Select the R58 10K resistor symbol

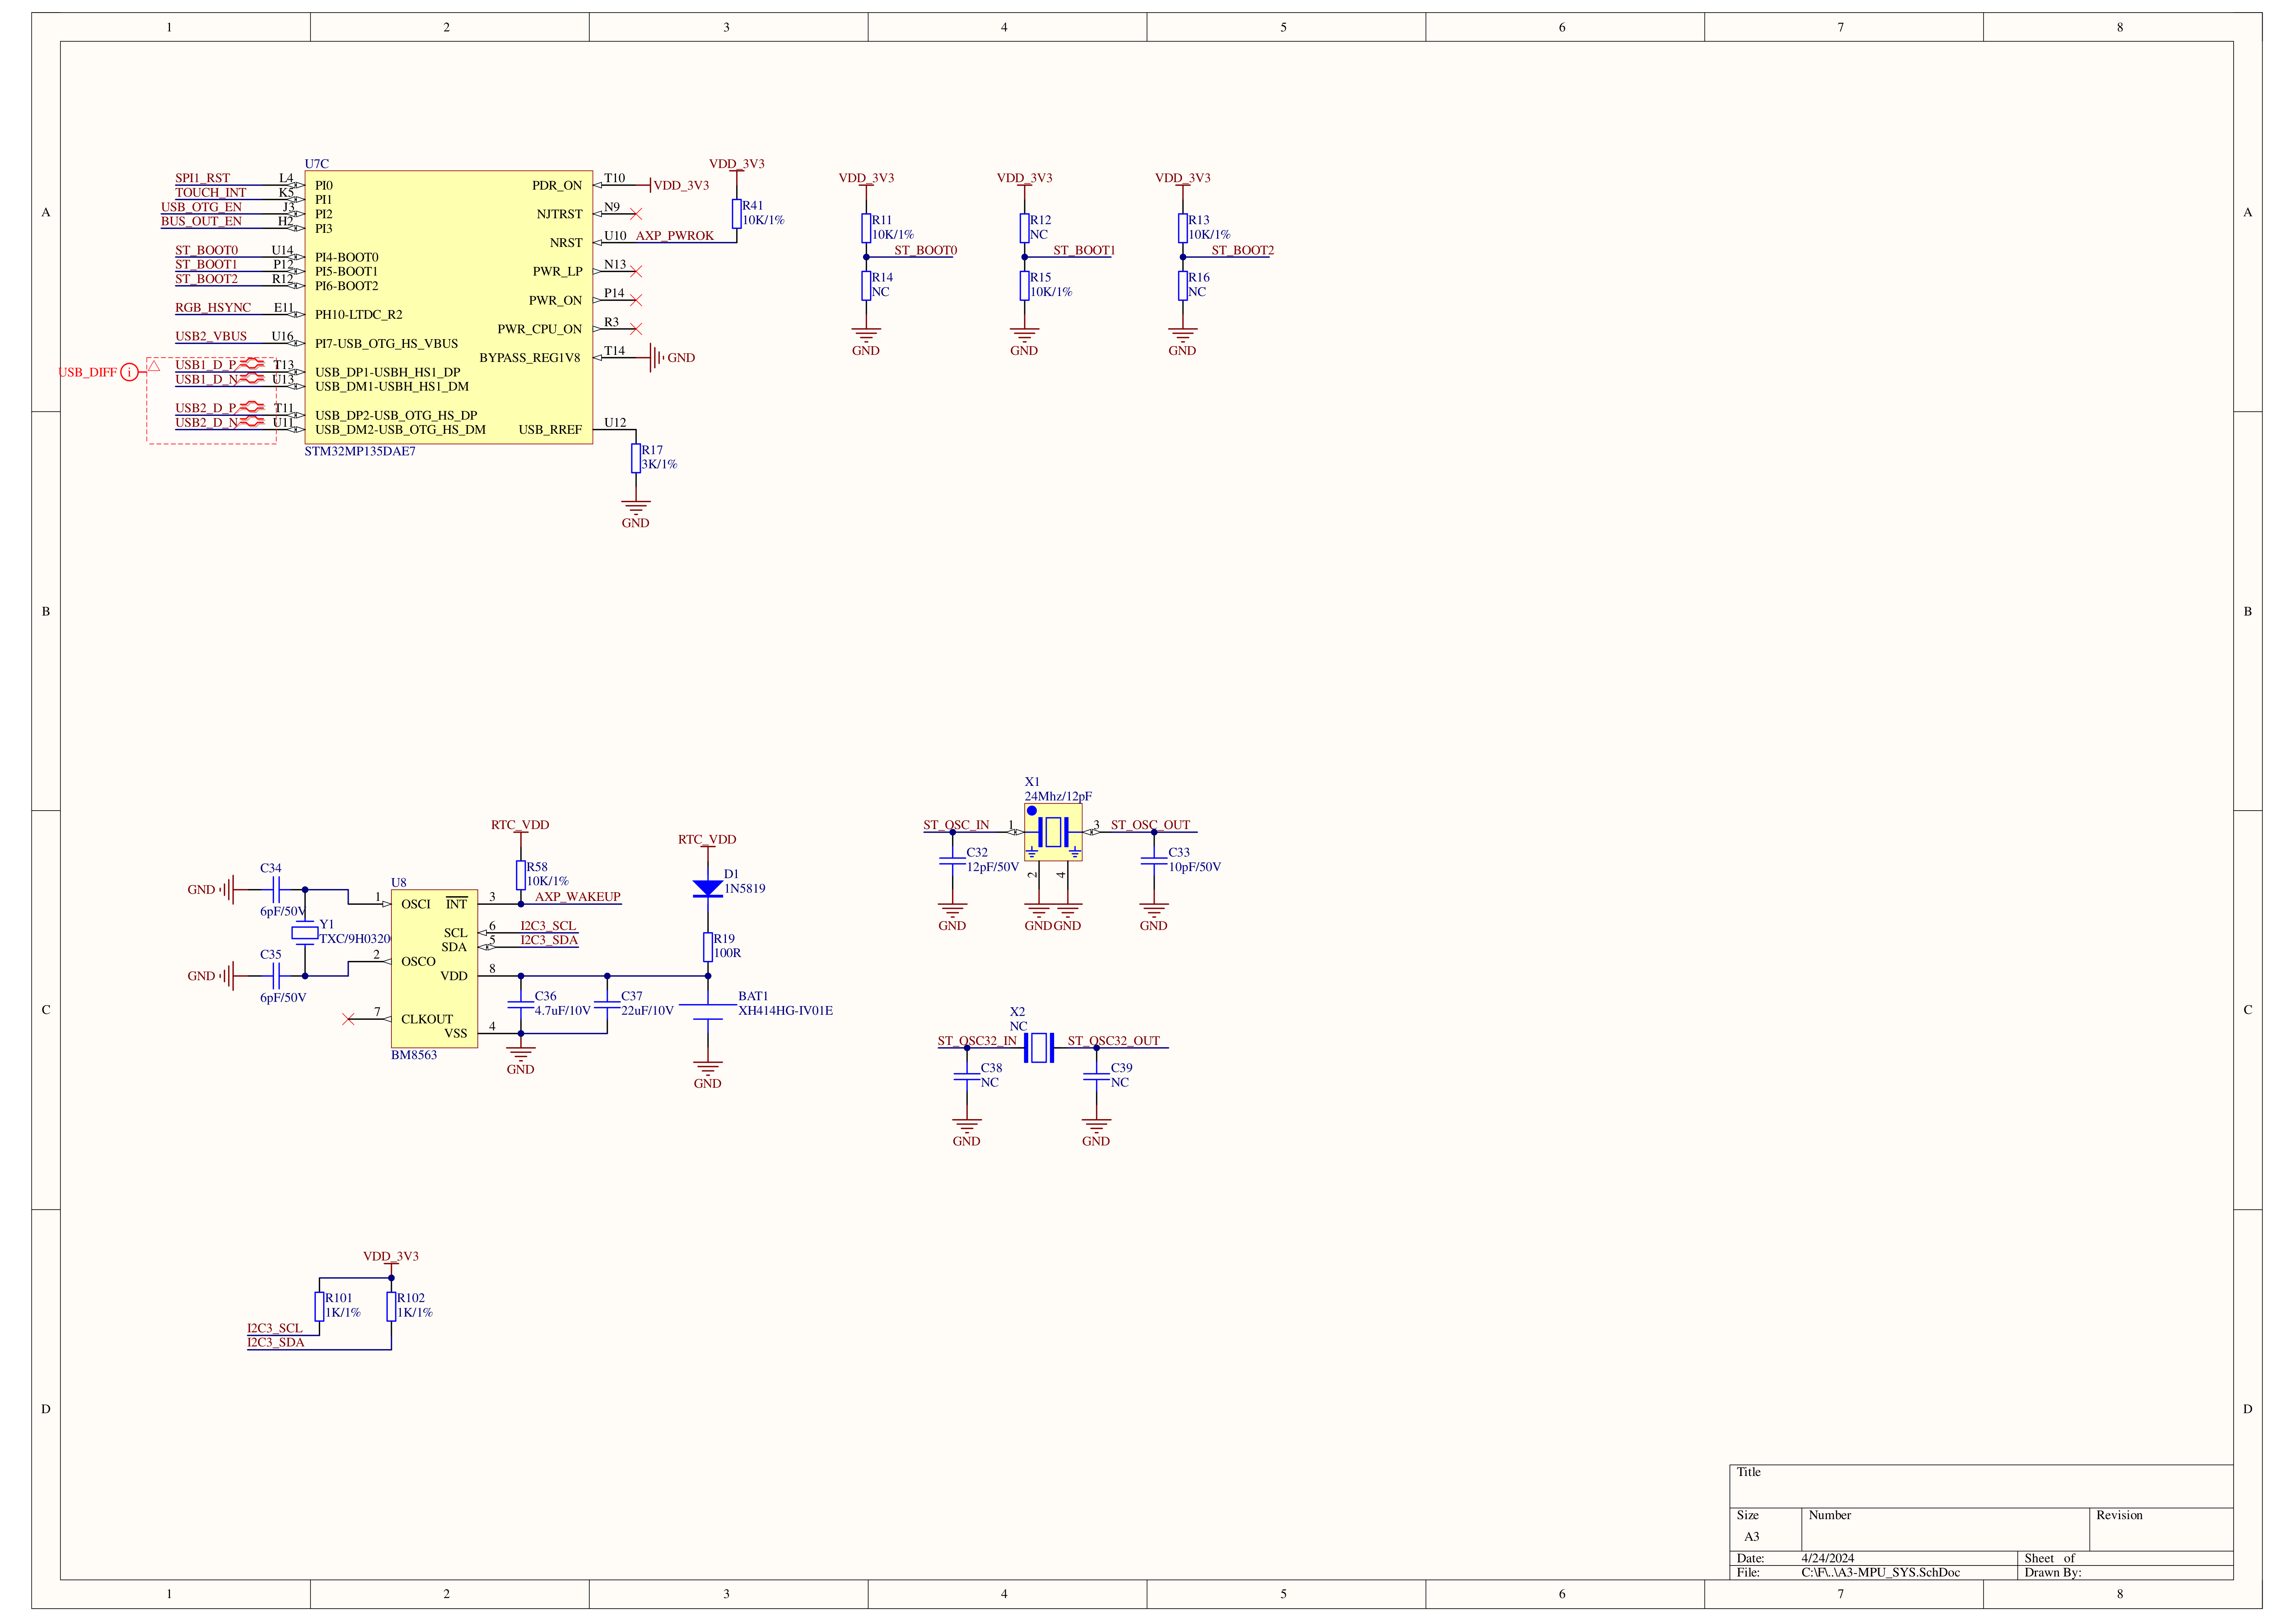pyautogui.click(x=521, y=875)
